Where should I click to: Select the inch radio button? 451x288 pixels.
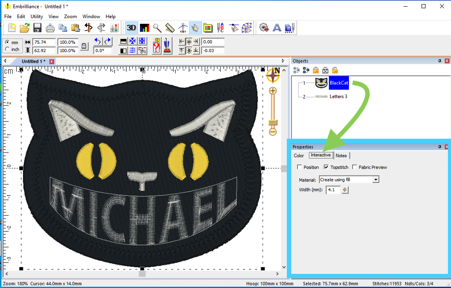coord(8,49)
